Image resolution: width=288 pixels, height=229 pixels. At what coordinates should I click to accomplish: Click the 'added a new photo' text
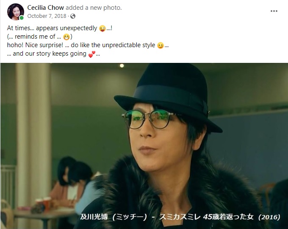[x=94, y=8]
